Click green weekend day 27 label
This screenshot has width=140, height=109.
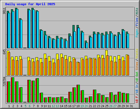(x=115, y=106)
